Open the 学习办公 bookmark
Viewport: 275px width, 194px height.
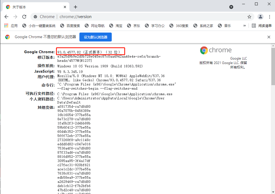[x=155, y=26]
